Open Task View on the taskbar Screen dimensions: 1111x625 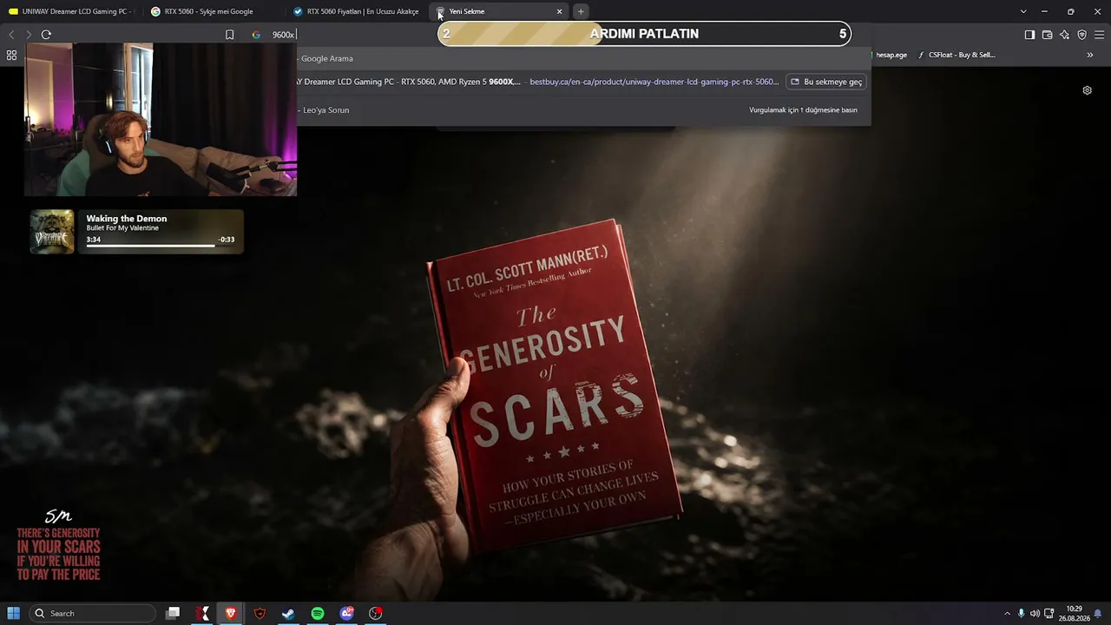click(x=173, y=614)
